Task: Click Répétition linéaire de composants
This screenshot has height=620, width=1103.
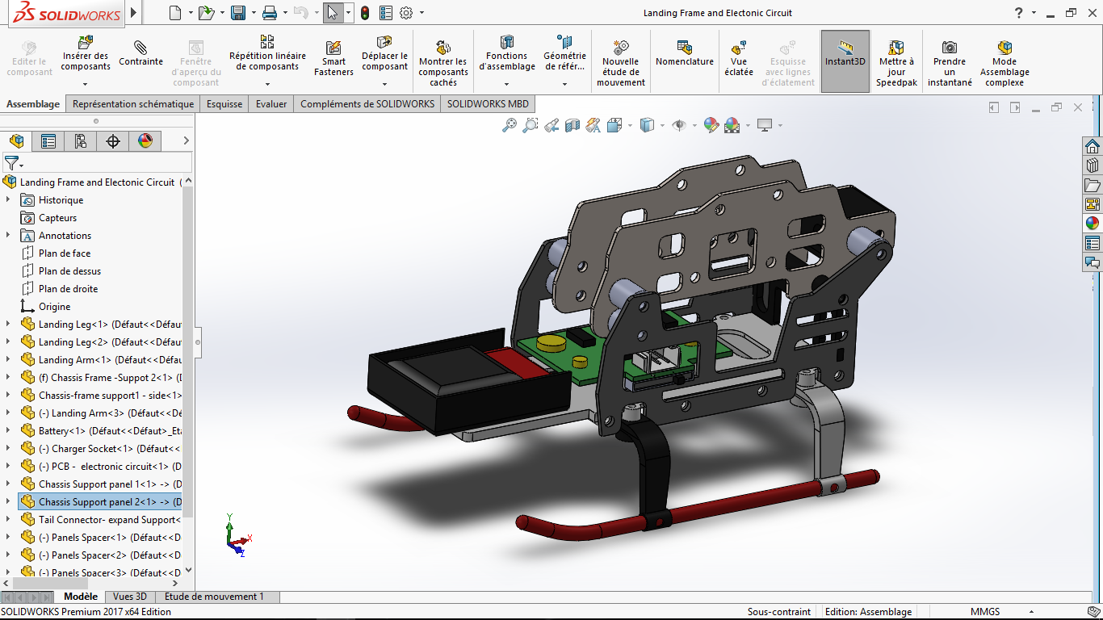Action: 267,54
